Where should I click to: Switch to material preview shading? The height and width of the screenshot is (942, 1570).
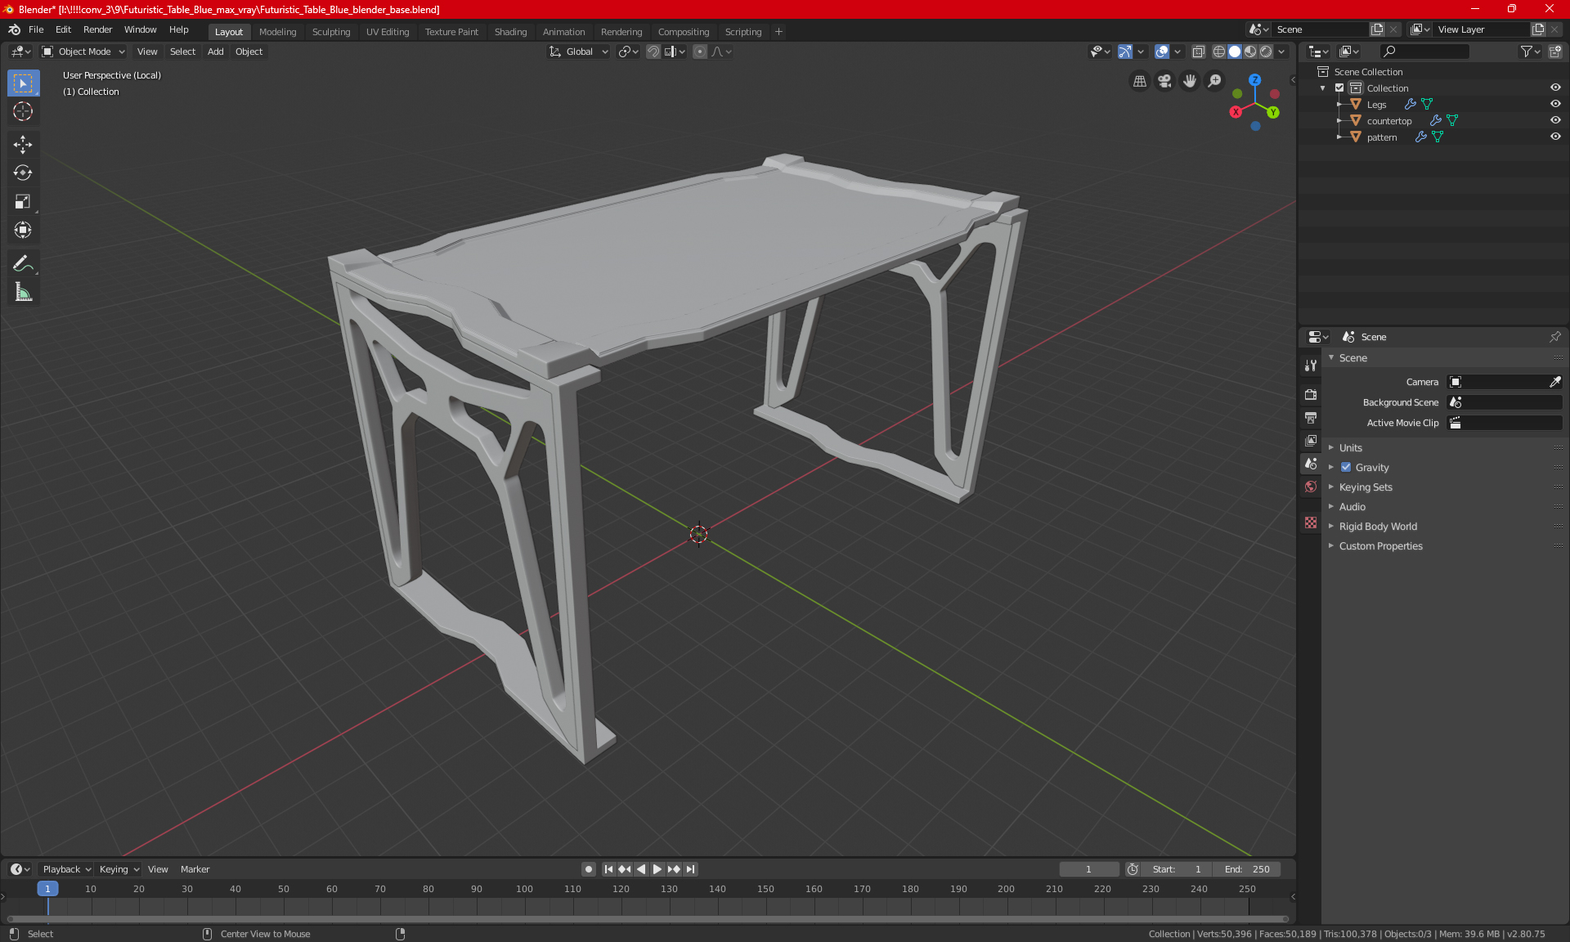point(1250,52)
